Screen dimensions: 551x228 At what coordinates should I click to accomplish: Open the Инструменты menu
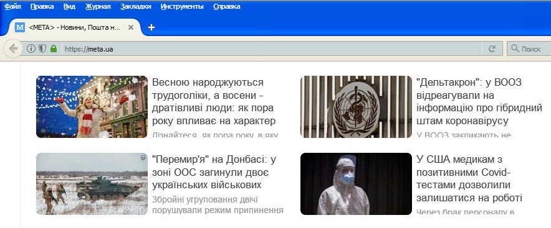click(x=182, y=6)
